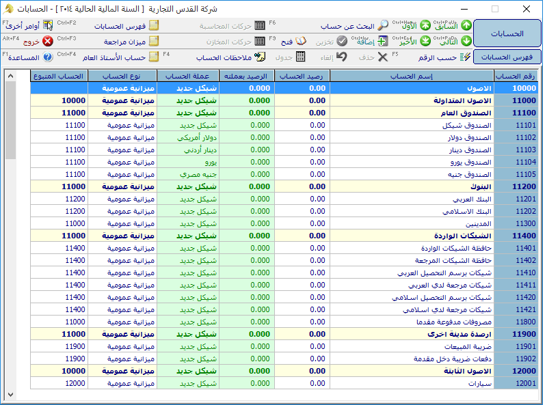Select the فهرس الحسابات tab button
This screenshot has width=560, height=405.
coord(507,57)
